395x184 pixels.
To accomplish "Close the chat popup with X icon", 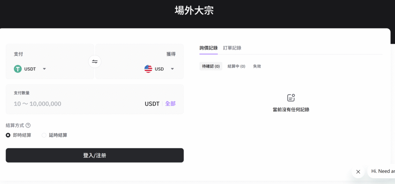I will coord(358,172).
